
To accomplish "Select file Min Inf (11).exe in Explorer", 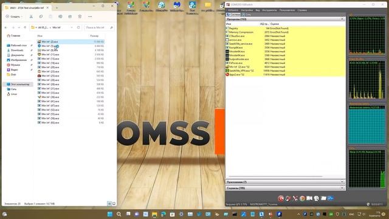I will pos(71,54).
